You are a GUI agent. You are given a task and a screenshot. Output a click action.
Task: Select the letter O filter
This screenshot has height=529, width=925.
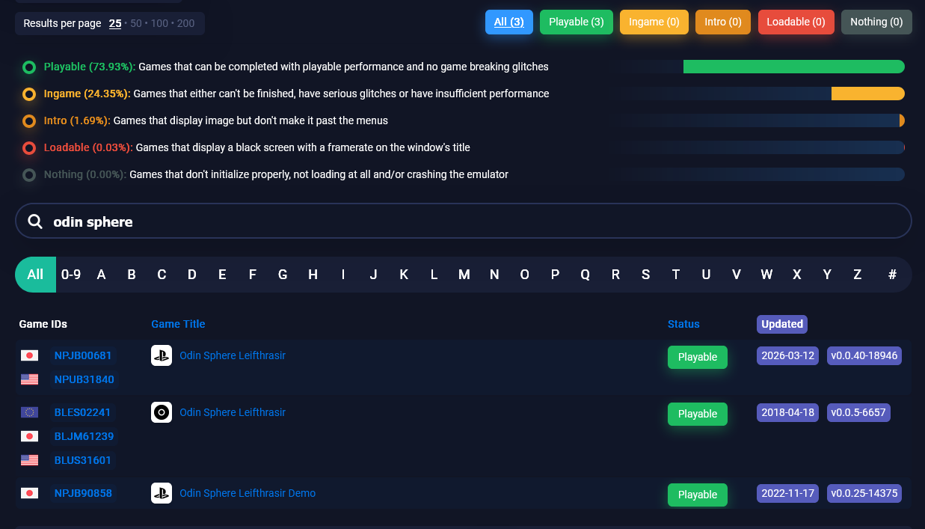(x=525, y=275)
